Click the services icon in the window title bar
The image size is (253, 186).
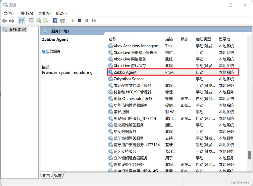click(6, 5)
